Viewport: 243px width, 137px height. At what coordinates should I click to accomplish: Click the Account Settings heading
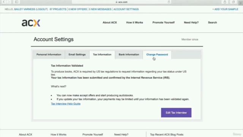[54, 40]
